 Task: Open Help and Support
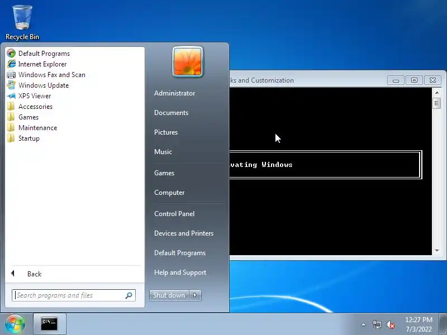(x=180, y=272)
